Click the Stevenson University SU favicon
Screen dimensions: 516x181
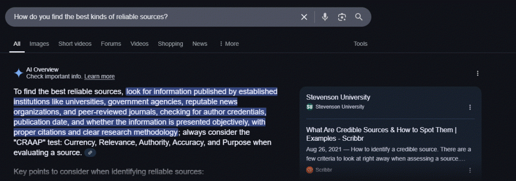pyautogui.click(x=309, y=107)
